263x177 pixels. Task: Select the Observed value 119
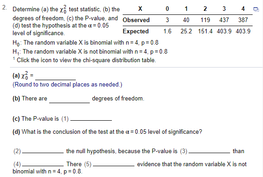click(205, 20)
